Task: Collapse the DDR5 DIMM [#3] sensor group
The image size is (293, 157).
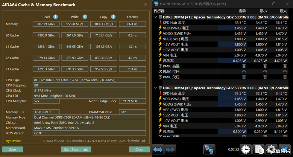Action: (x=155, y=88)
